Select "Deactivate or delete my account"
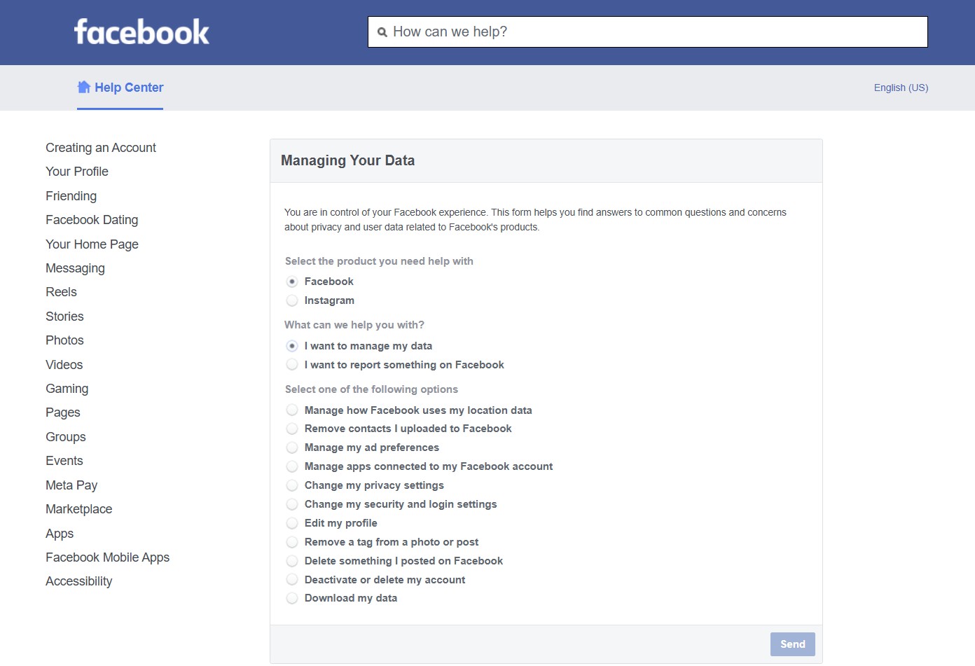The width and height of the screenshot is (975, 666). coord(292,579)
